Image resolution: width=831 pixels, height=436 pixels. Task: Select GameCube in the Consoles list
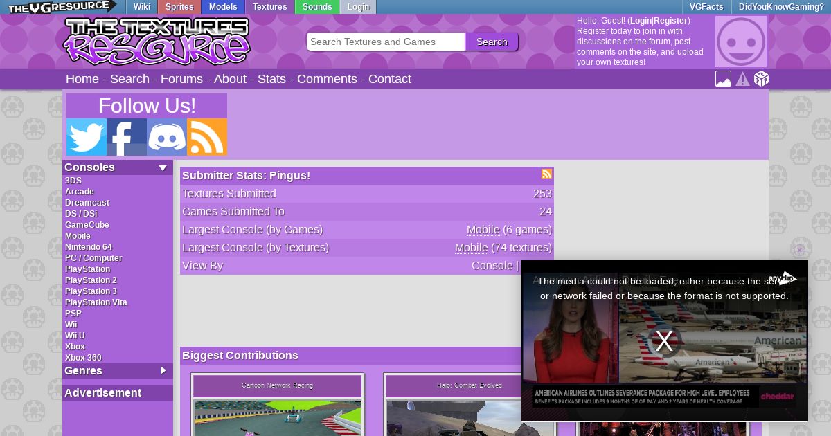[x=87, y=225]
